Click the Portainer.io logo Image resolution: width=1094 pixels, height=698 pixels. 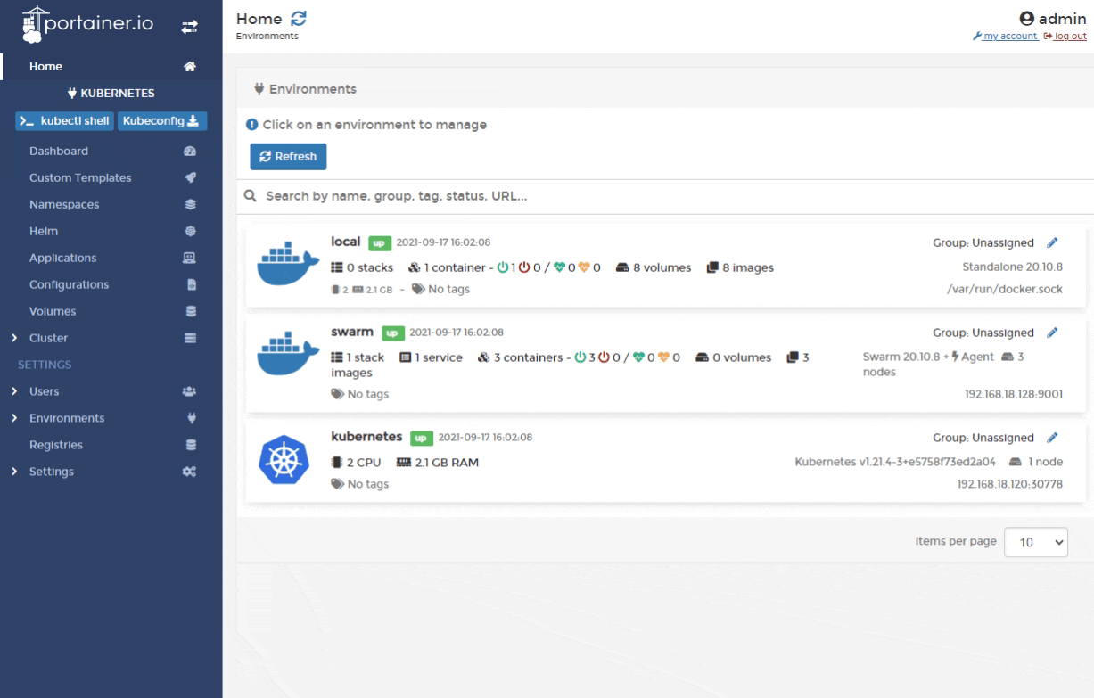coord(86,24)
